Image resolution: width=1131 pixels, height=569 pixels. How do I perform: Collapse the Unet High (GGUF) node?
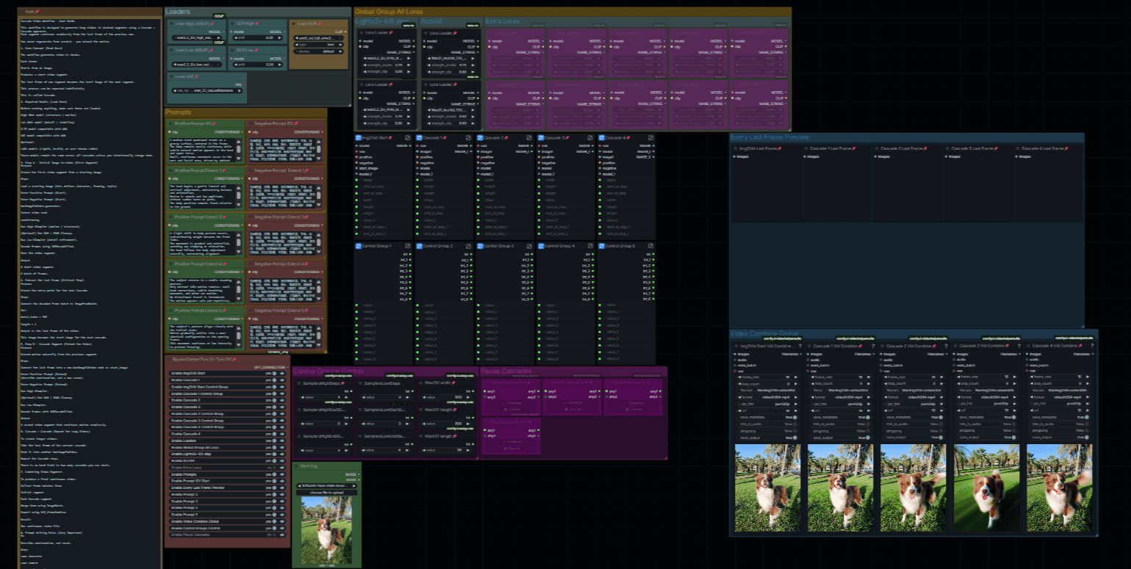[x=171, y=23]
